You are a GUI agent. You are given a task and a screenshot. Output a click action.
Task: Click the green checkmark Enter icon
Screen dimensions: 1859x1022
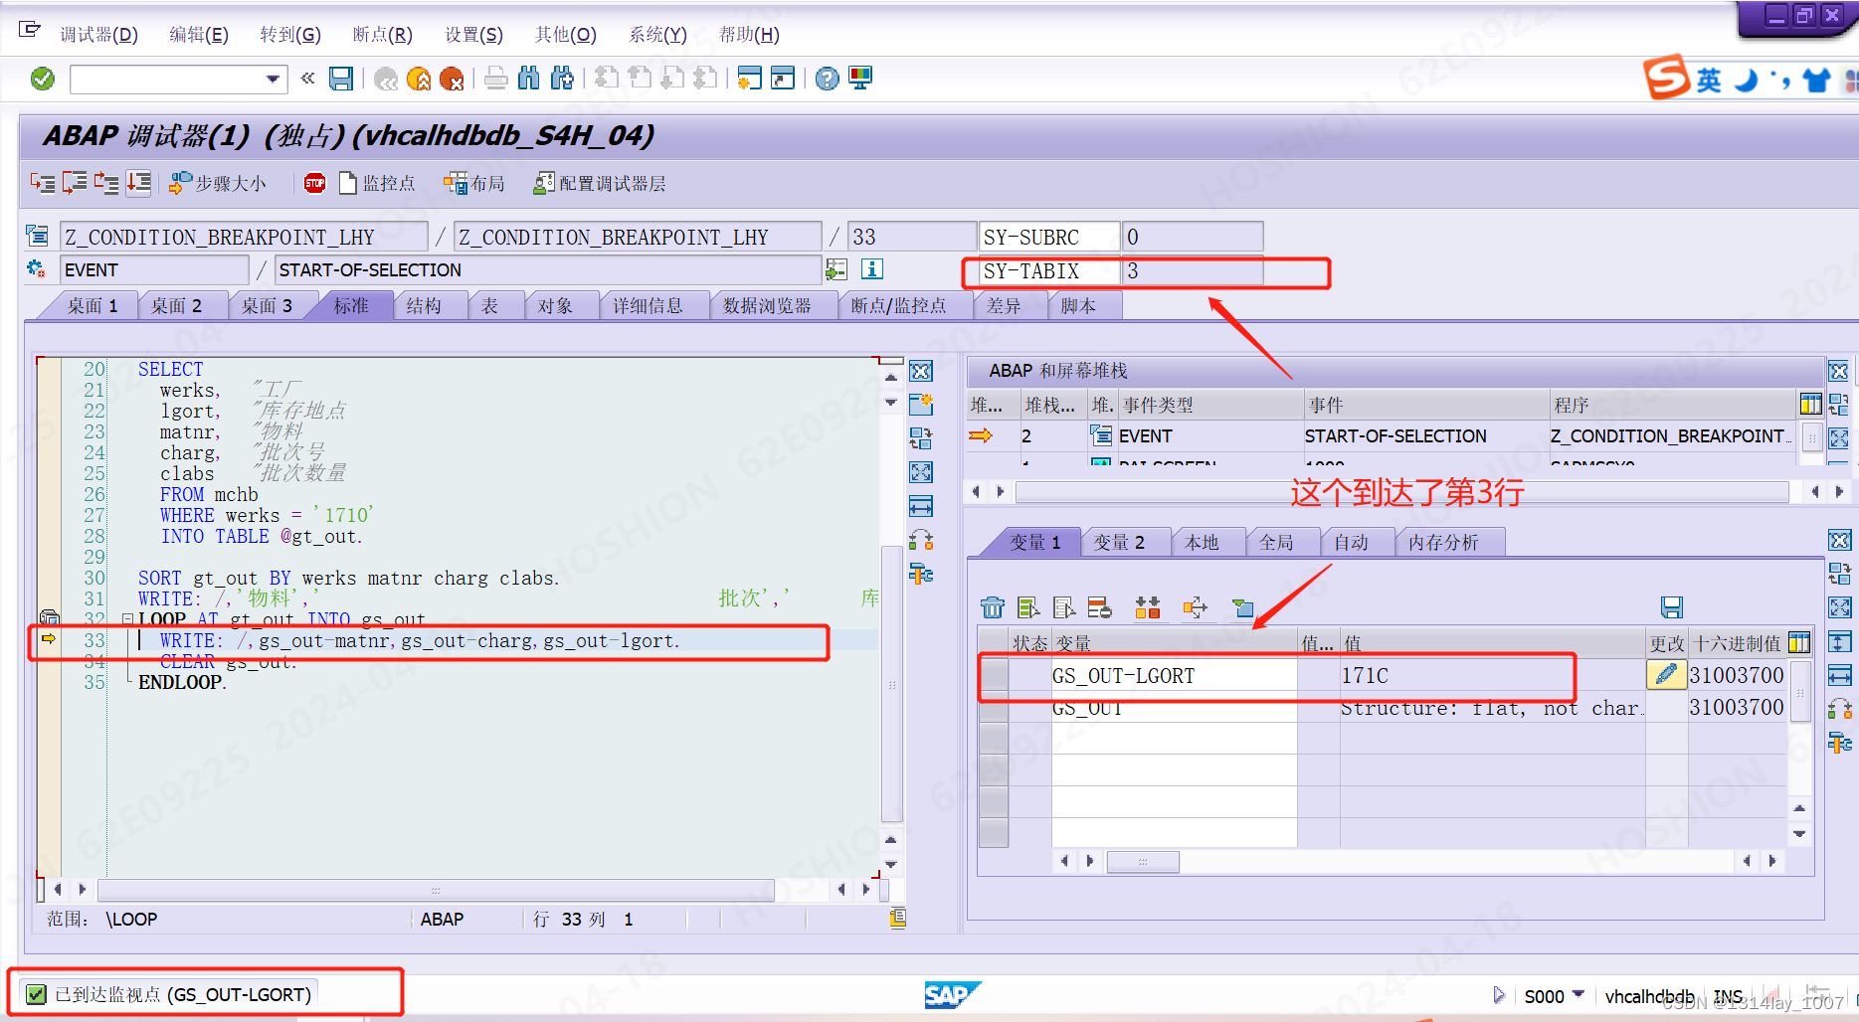(x=43, y=79)
